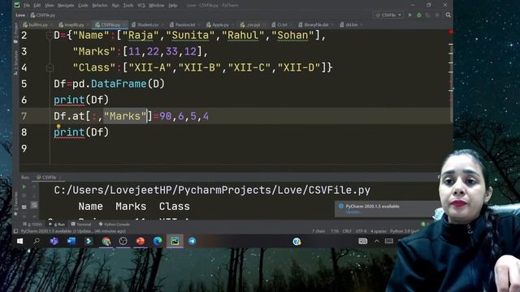Screen dimensions: 520x292
Task: Click the Love project breadcrumb
Action: (20, 15)
